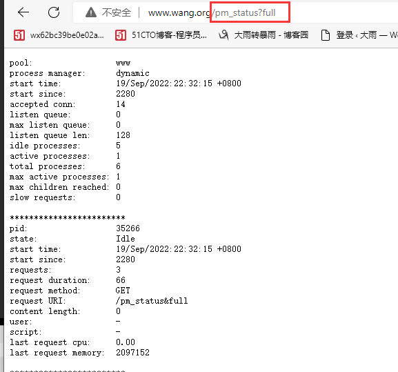Screen dimensions: 398x372
Task: Open the 51CTO博客 bookmark icon
Action: [121, 35]
